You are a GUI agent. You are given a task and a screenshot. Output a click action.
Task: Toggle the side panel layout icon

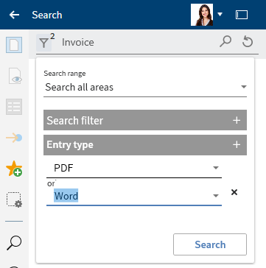[242, 15]
